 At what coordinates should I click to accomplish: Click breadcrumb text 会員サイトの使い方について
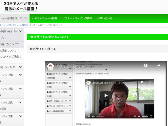click(x=50, y=25)
